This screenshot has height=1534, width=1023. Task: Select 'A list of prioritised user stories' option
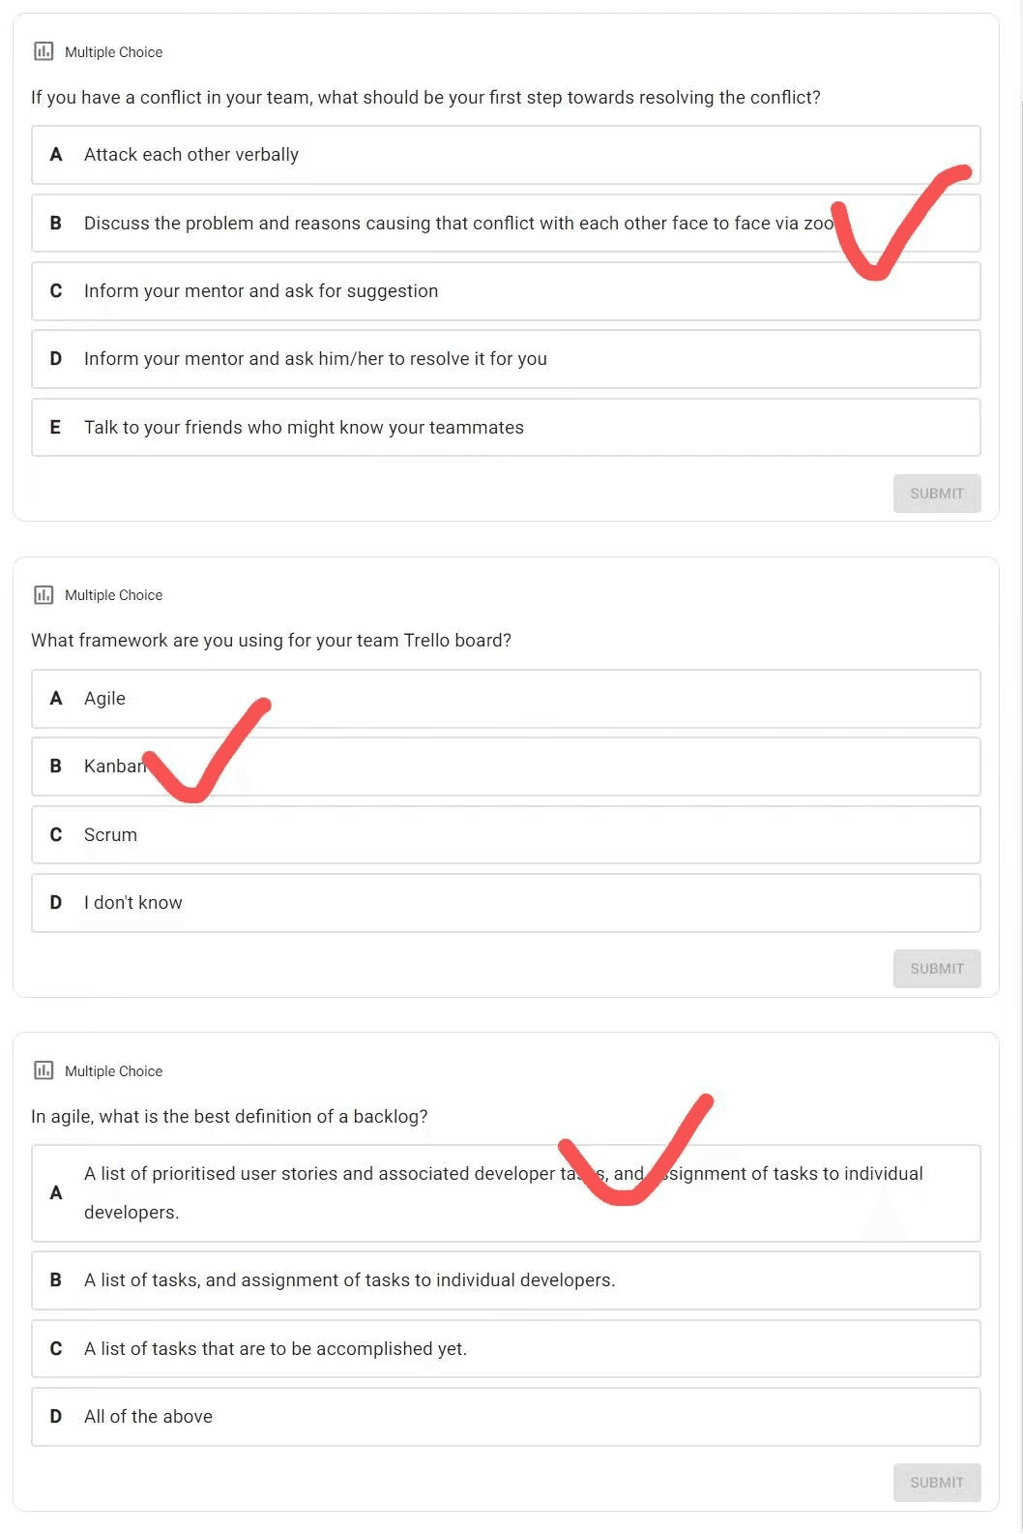pos(506,1193)
